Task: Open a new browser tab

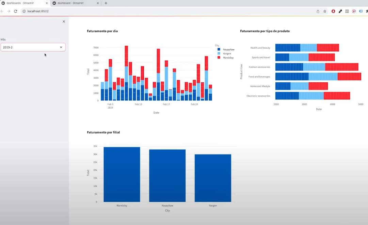Action: click(106, 3)
